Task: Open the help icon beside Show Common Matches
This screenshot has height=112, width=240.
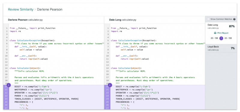Action: coord(234,19)
